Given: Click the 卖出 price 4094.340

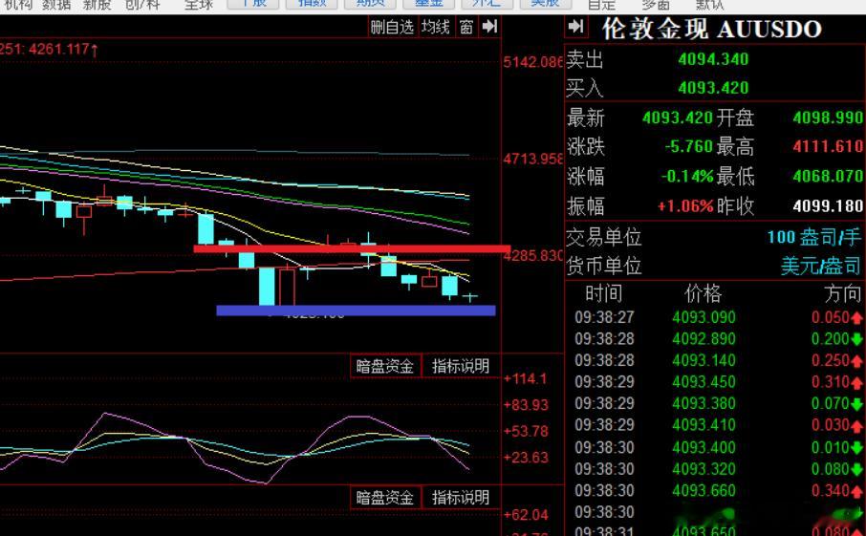Looking at the screenshot, I should tap(714, 59).
